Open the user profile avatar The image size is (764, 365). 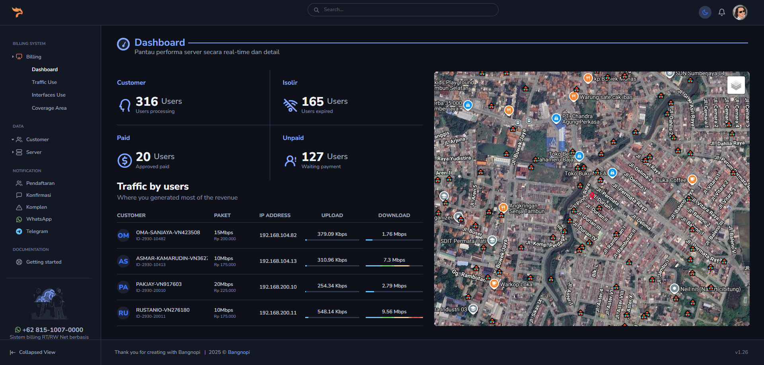[x=740, y=12]
